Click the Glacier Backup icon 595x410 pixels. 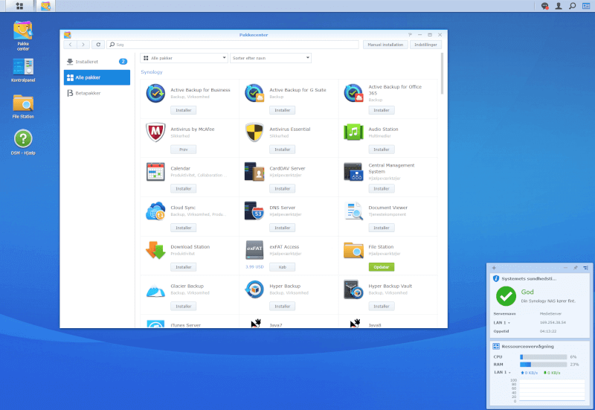click(155, 290)
